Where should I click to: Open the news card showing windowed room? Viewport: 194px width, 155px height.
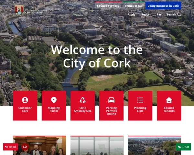pos(97,145)
